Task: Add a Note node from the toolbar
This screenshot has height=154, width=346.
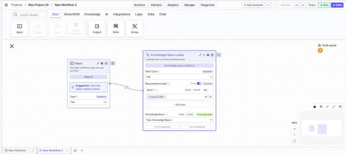Action: (116, 29)
